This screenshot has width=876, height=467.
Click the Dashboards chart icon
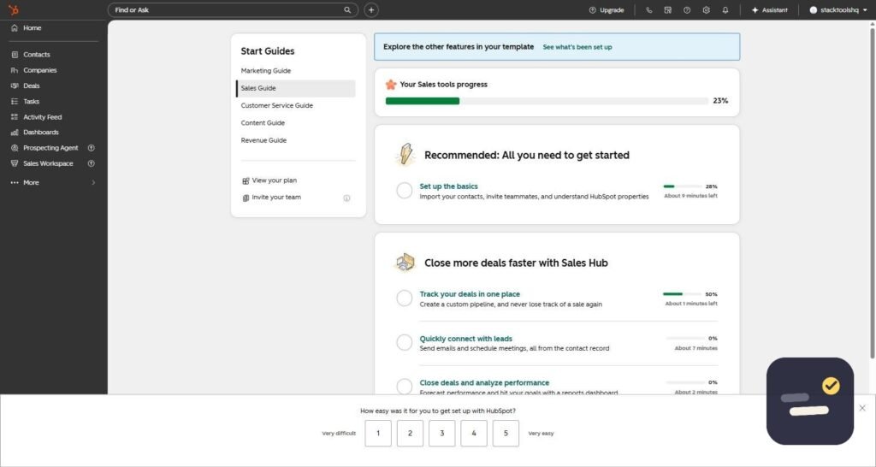coord(15,133)
